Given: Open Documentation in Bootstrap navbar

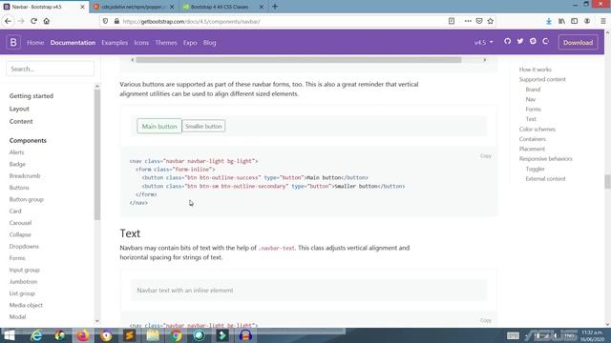Looking at the screenshot, I should point(73,43).
